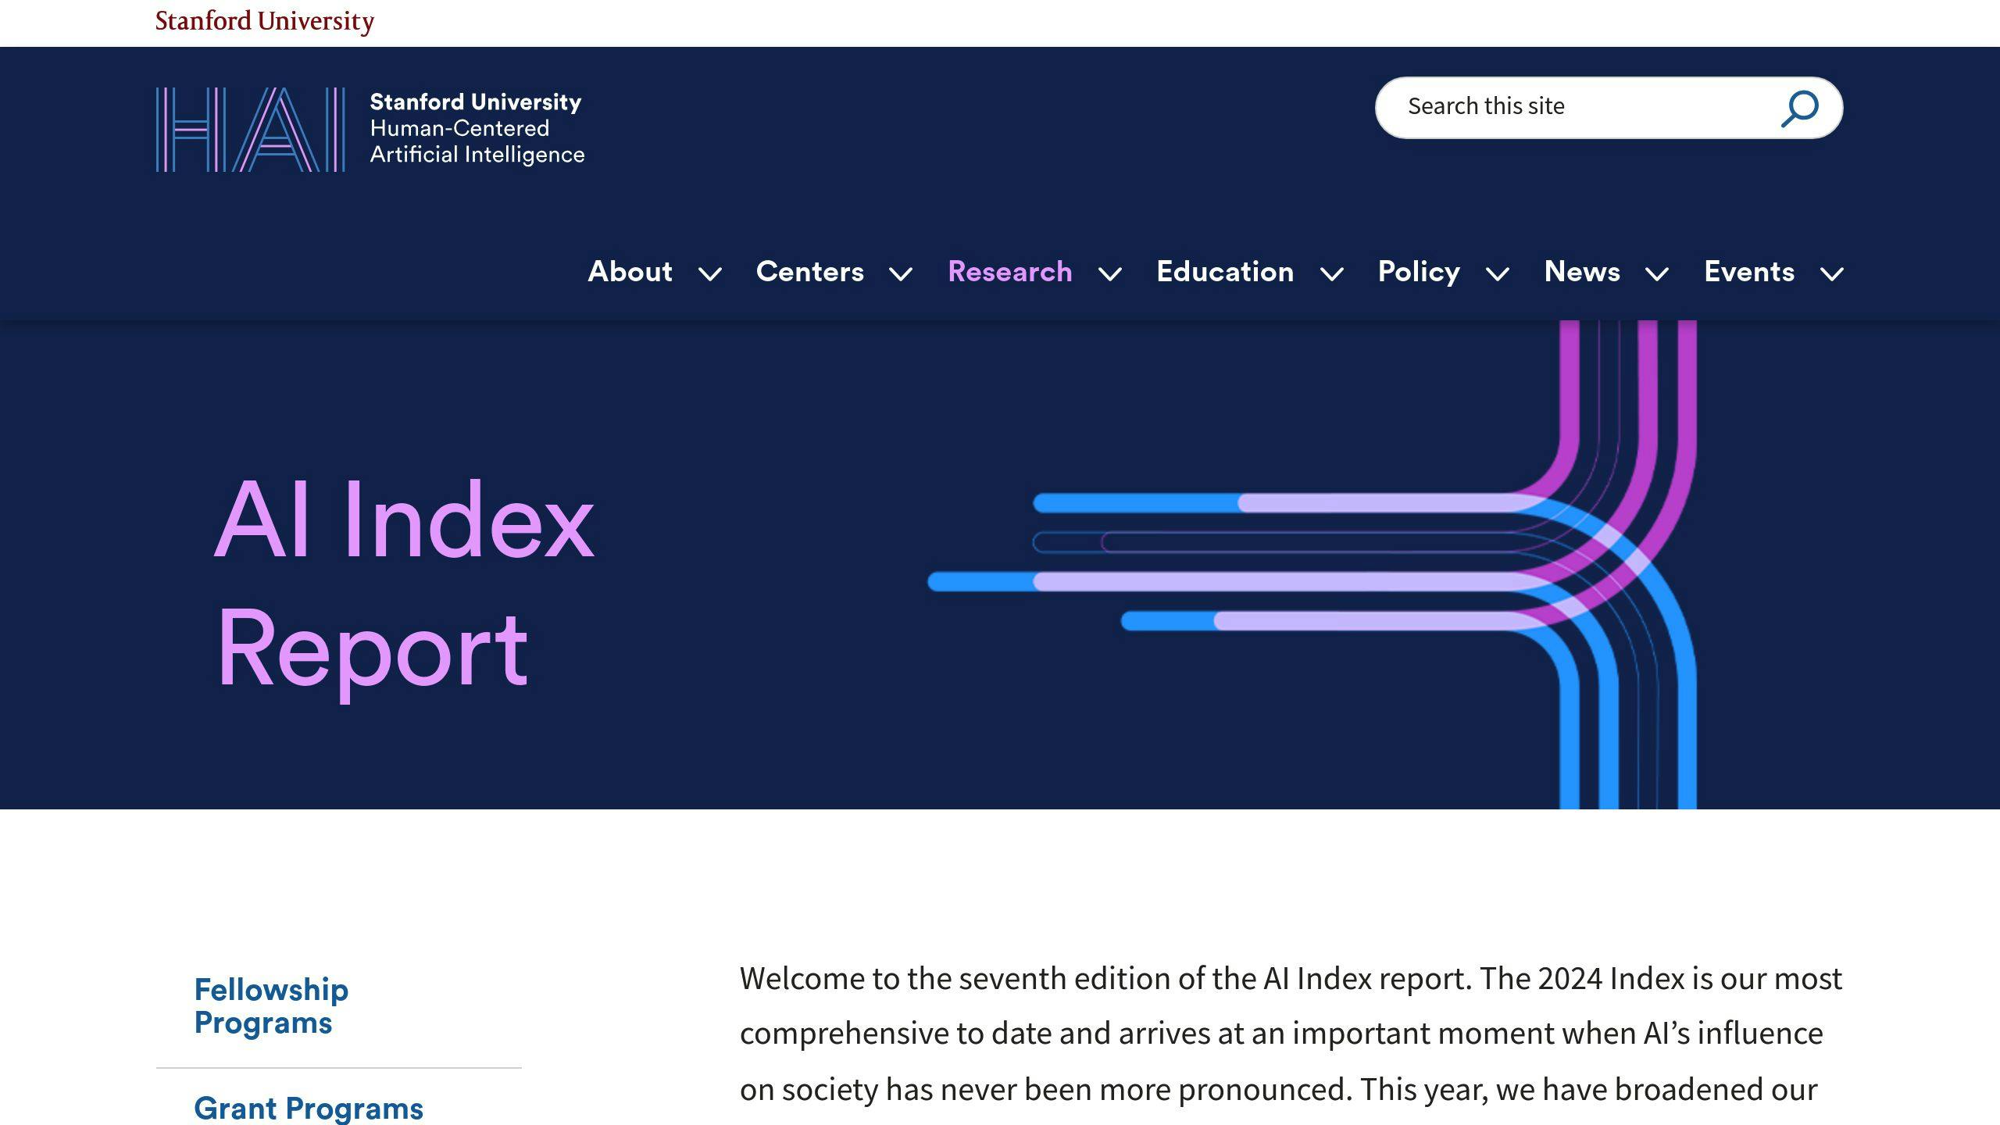Select the Research tab
This screenshot has width=2000, height=1125.
[x=1009, y=270]
